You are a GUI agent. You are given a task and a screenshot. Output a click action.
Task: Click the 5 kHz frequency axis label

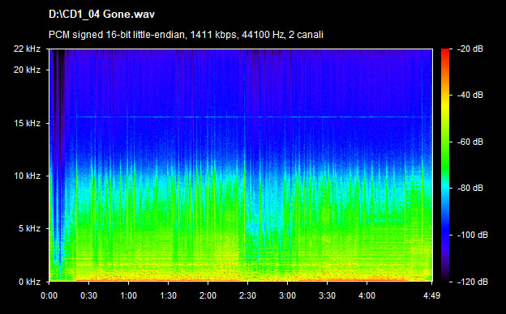pyautogui.click(x=29, y=229)
